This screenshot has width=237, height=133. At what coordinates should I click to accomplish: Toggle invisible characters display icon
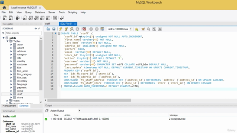tap(154, 29)
